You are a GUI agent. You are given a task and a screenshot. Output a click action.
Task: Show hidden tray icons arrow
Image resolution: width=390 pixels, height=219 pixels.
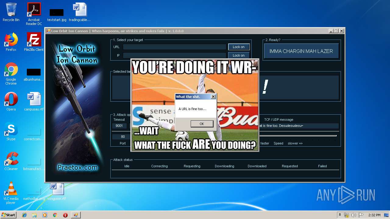pyautogui.click(x=340, y=215)
